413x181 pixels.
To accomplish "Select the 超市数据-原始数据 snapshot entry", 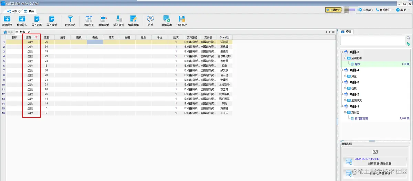I will (x=375, y=161).
